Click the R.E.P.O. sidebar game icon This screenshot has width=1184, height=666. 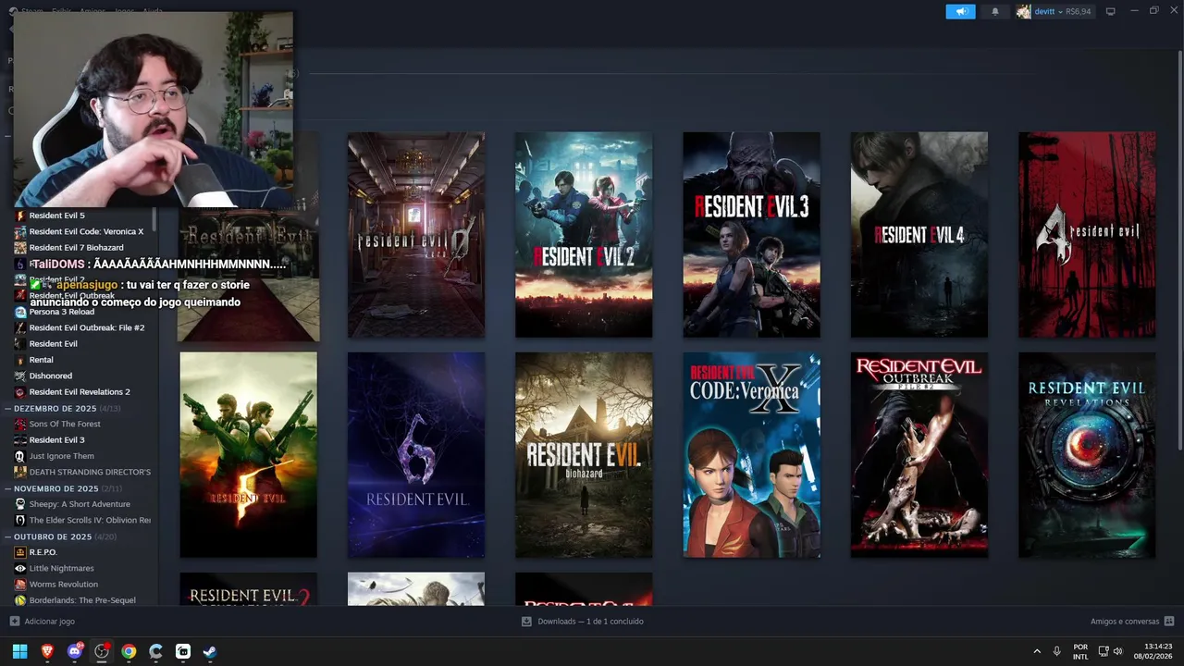coord(20,552)
